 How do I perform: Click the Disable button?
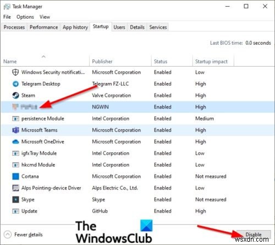click(254, 235)
